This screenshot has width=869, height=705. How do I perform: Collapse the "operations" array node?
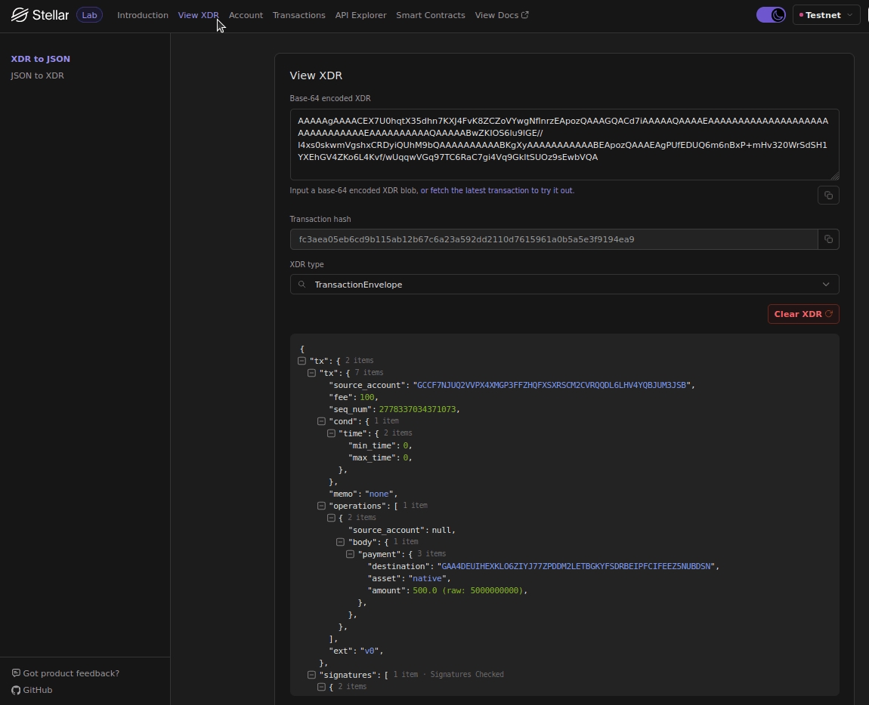pyautogui.click(x=321, y=506)
